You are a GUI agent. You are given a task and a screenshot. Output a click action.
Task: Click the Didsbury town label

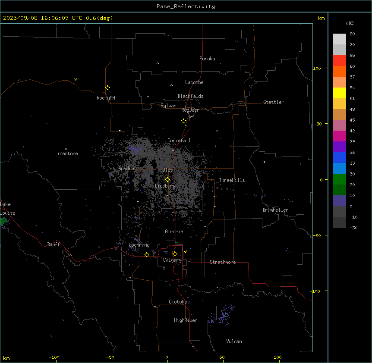coord(165,186)
